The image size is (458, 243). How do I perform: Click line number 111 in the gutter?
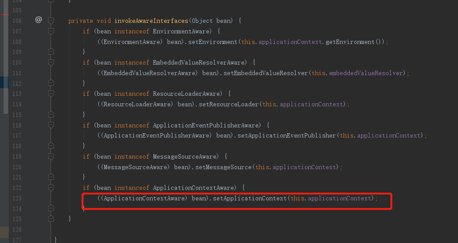tap(17, 73)
